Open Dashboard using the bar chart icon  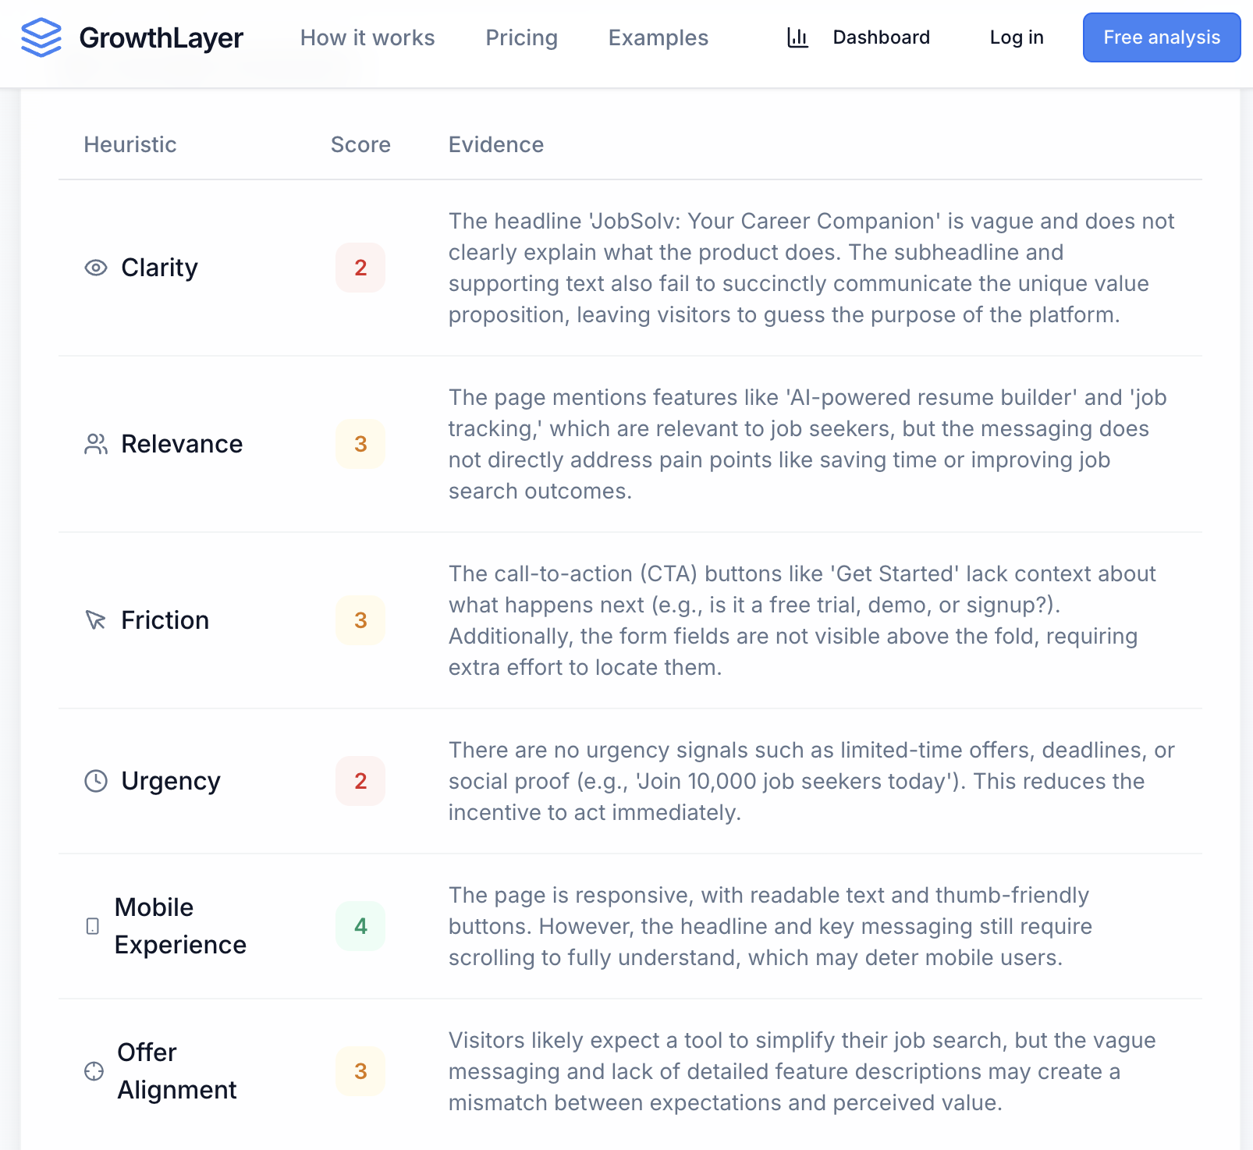pyautogui.click(x=797, y=37)
